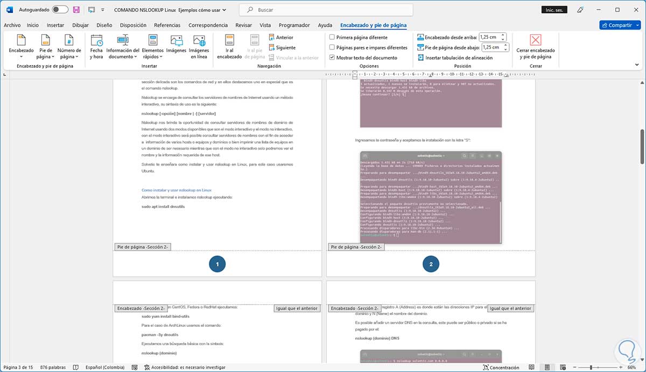Image resolution: width=646 pixels, height=372 pixels.
Task: Click the pen/coming soon icon near Inic. ses.
Action: pos(580,10)
